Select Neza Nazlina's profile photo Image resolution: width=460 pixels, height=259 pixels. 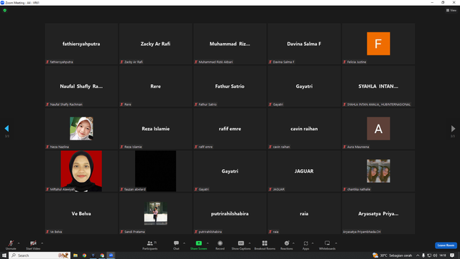click(x=81, y=129)
